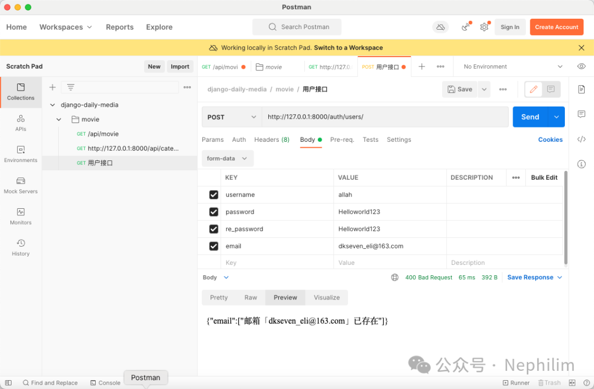Image resolution: width=594 pixels, height=389 pixels.
Task: Click the two-pane view icon in status bar
Action: pyautogui.click(x=572, y=382)
